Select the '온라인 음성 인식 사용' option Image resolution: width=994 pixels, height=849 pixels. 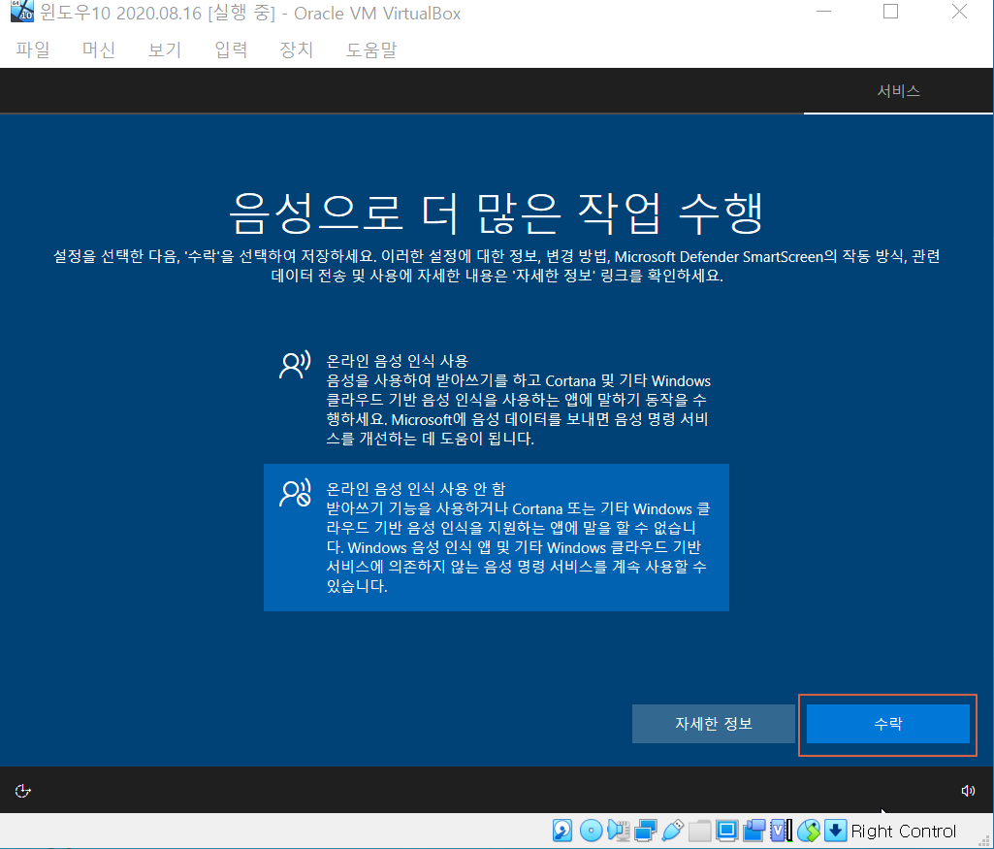point(497,400)
